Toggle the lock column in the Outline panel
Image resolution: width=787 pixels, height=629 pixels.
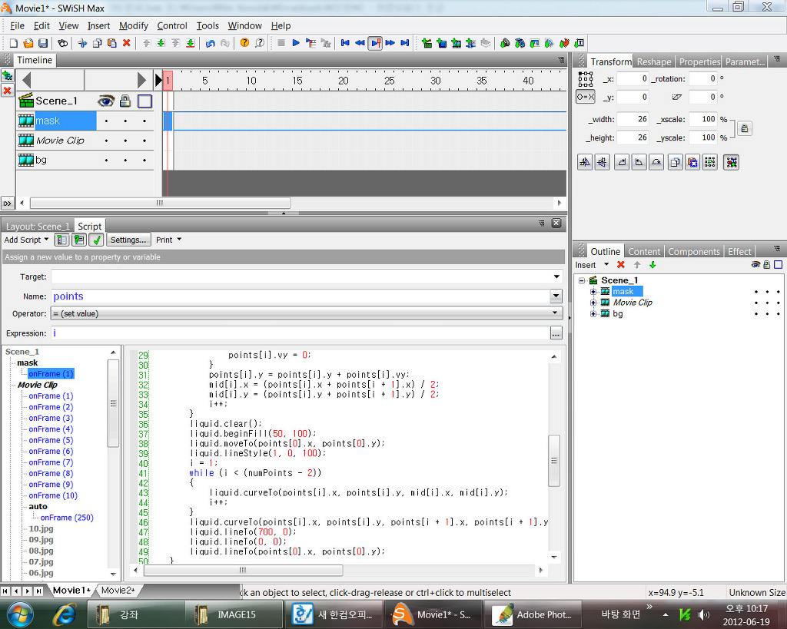[x=766, y=265]
